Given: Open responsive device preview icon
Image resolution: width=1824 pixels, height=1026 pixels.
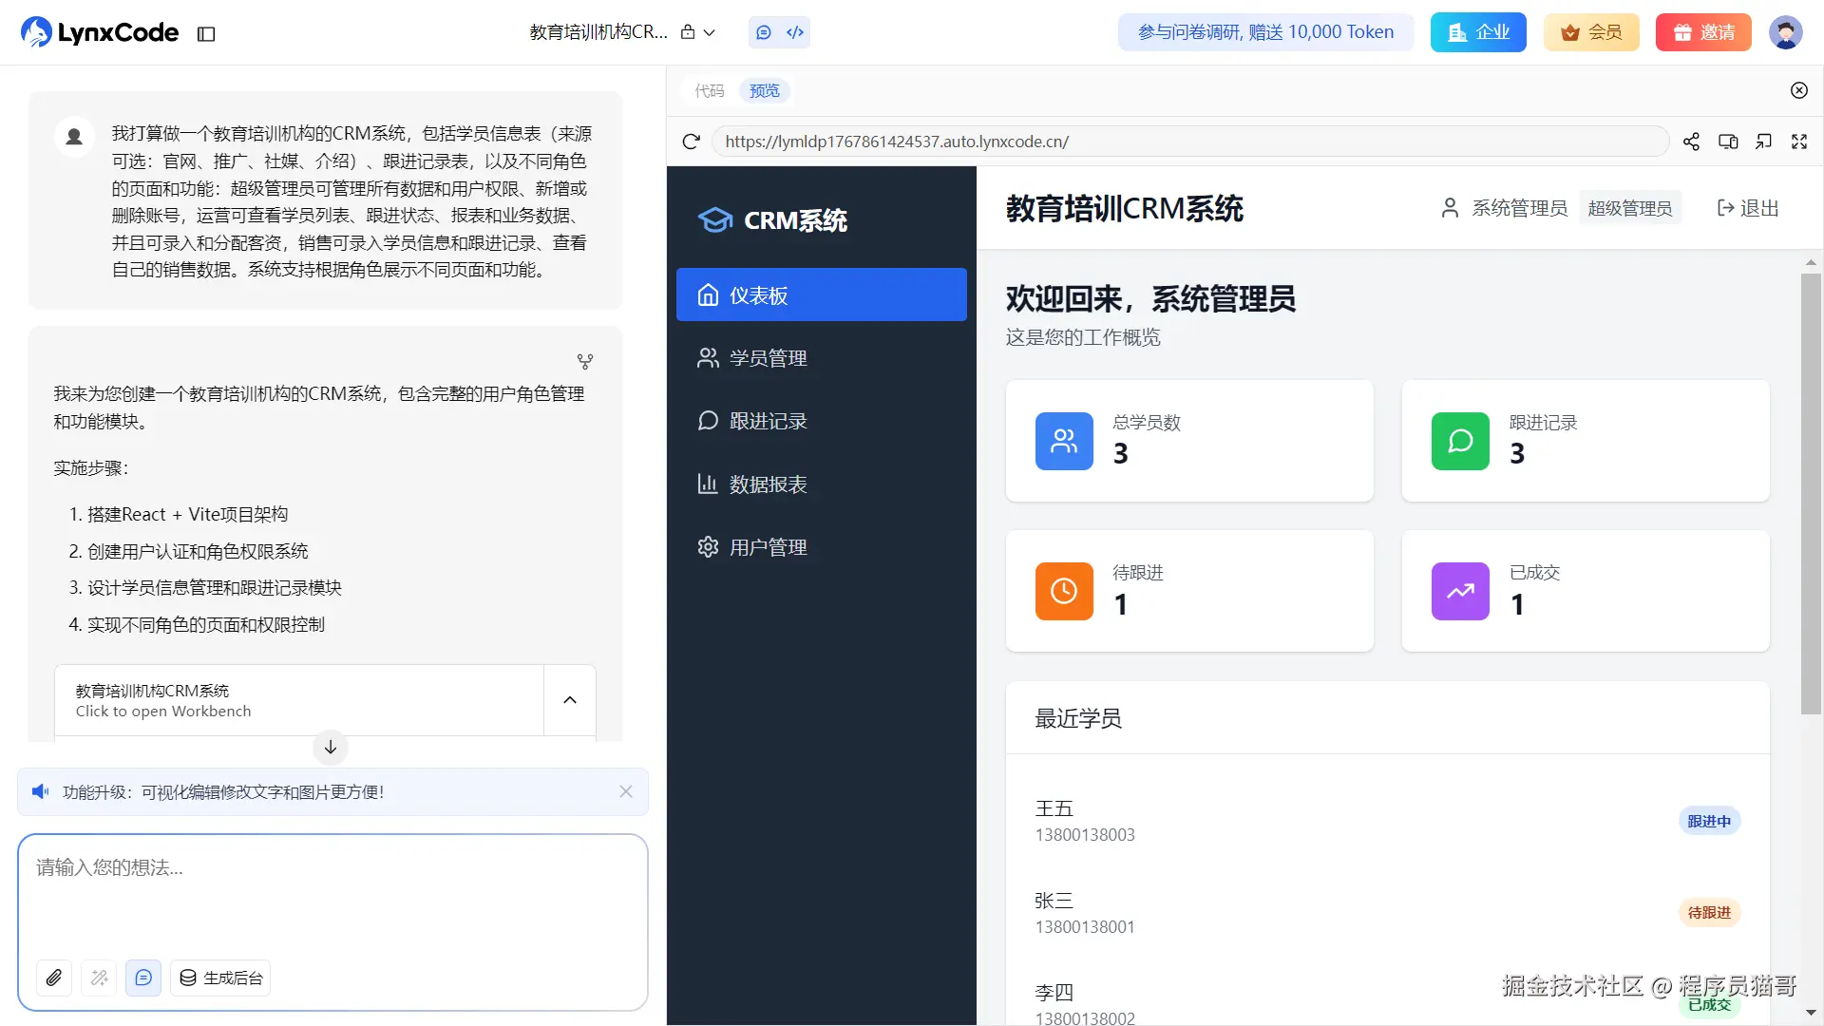Looking at the screenshot, I should [x=1728, y=142].
